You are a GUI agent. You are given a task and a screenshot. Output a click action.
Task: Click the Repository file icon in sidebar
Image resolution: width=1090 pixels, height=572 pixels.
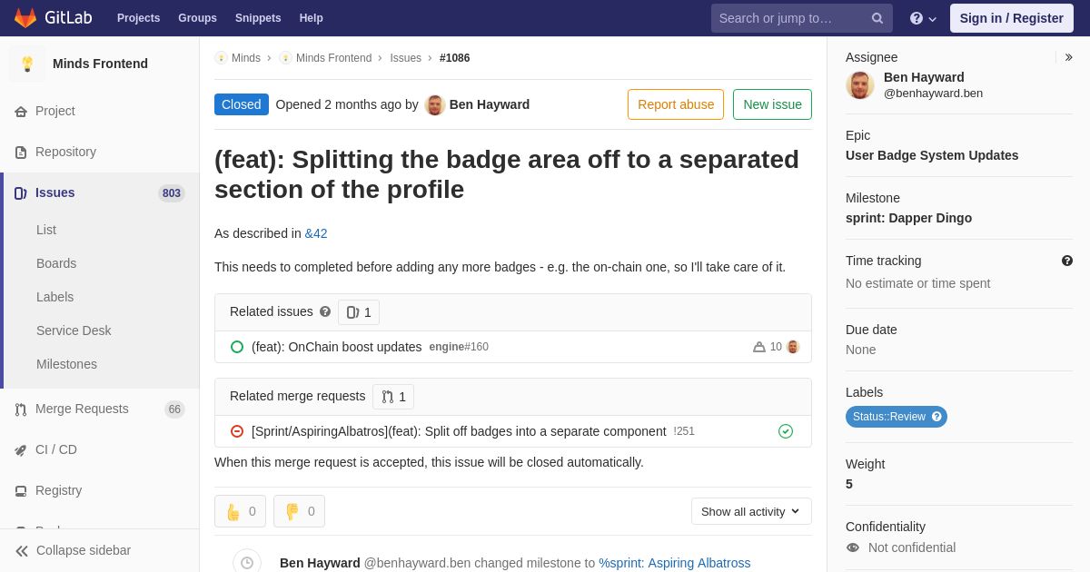click(21, 153)
